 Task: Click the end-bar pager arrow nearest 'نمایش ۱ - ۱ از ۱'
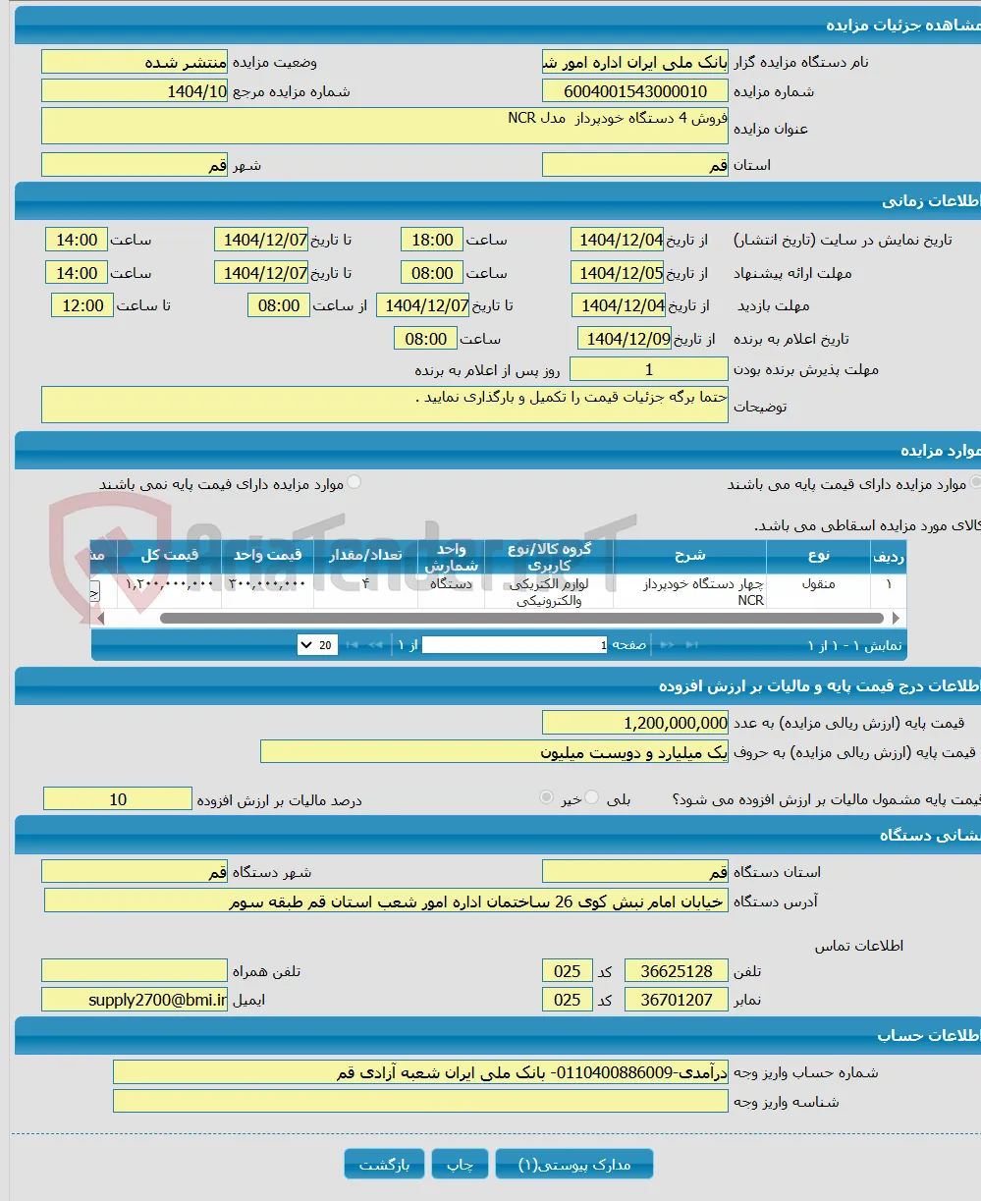click(x=693, y=645)
